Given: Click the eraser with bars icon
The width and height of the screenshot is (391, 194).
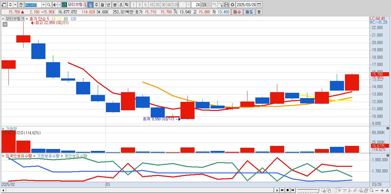Looking at the screenshot, I should click(361, 190).
